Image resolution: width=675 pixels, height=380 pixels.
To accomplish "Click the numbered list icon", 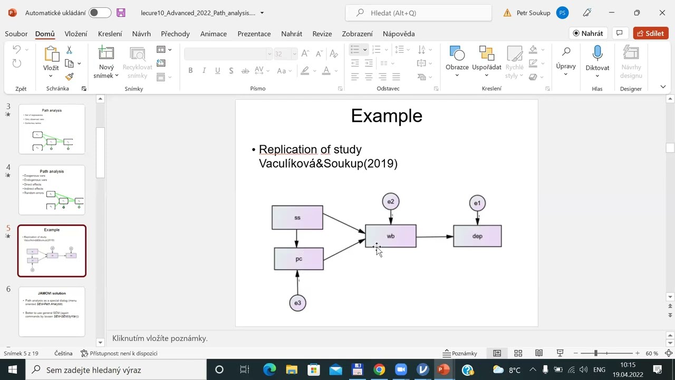I will [x=376, y=50].
